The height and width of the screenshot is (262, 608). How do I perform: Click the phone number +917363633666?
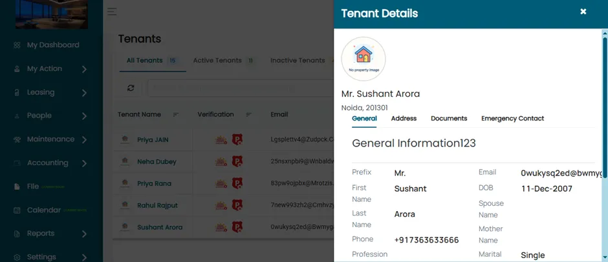click(x=426, y=240)
